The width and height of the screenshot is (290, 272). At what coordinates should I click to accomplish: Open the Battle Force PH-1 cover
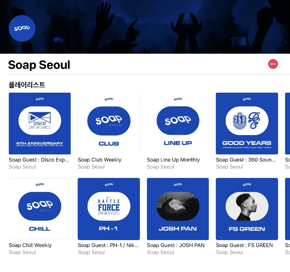(x=109, y=209)
